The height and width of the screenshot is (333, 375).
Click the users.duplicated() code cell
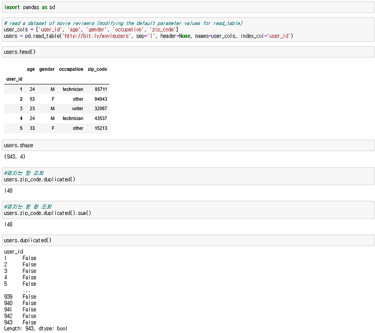tap(188, 240)
